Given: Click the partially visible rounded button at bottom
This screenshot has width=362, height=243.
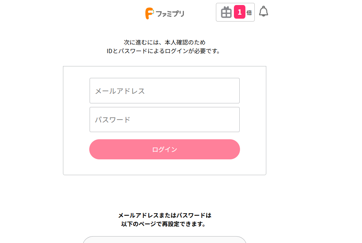Looking at the screenshot, I should coord(164,240).
